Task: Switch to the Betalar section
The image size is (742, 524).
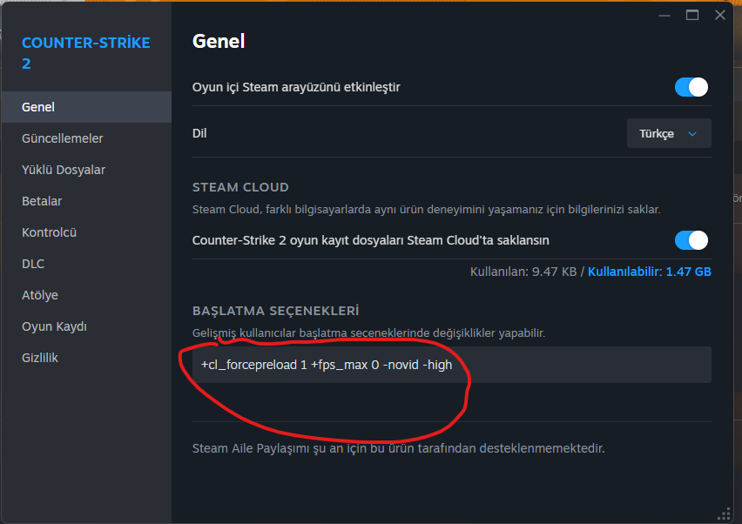Action: pyautogui.click(x=42, y=201)
